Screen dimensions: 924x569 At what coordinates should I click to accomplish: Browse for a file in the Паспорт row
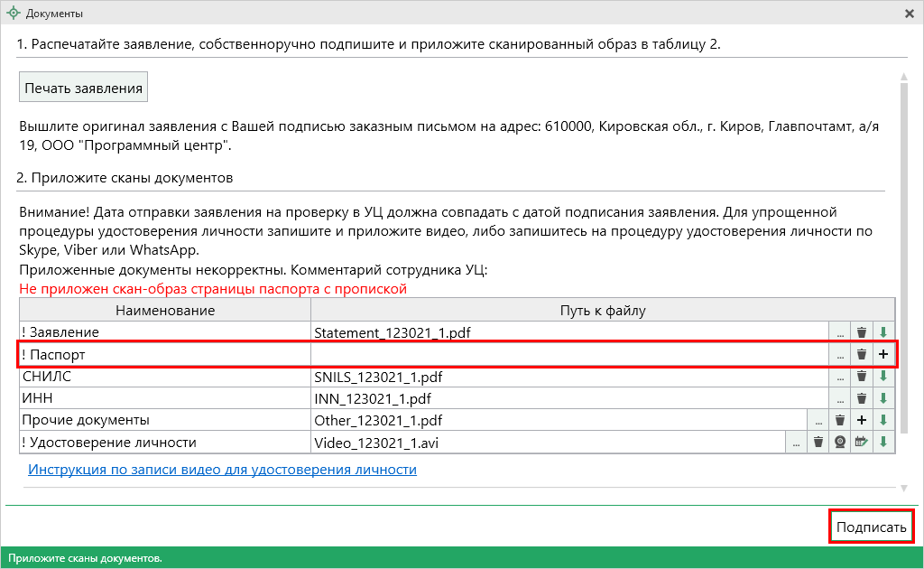[x=840, y=355]
